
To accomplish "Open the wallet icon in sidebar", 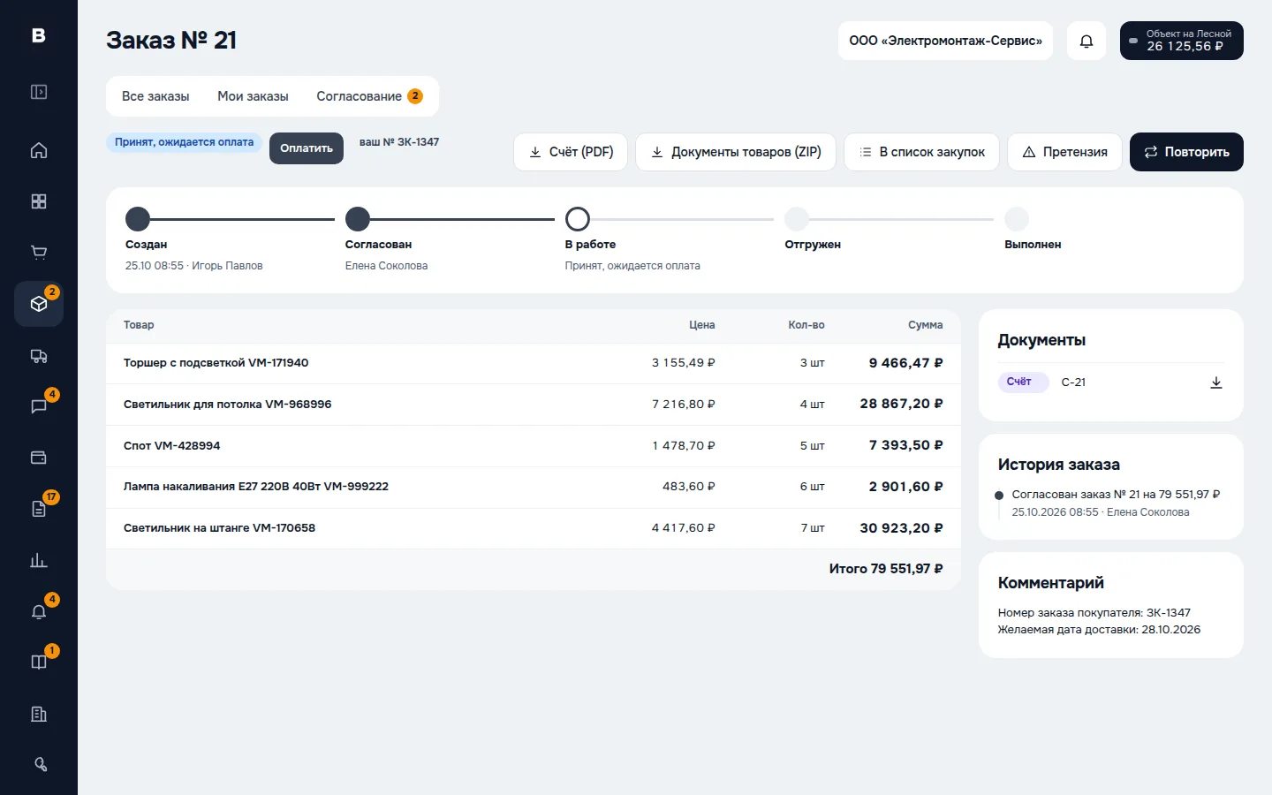I will (x=39, y=458).
